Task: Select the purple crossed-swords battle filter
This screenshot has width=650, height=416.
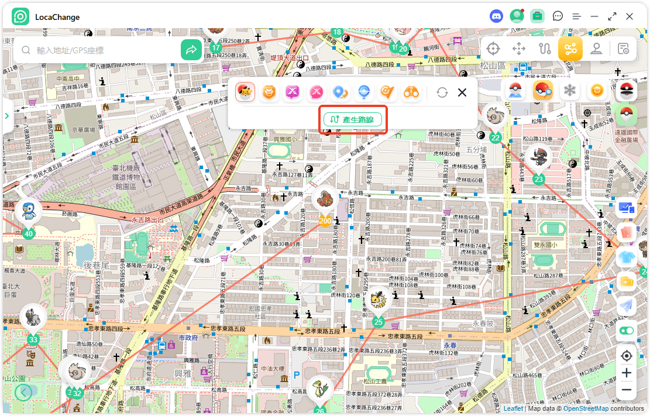Action: (x=293, y=92)
